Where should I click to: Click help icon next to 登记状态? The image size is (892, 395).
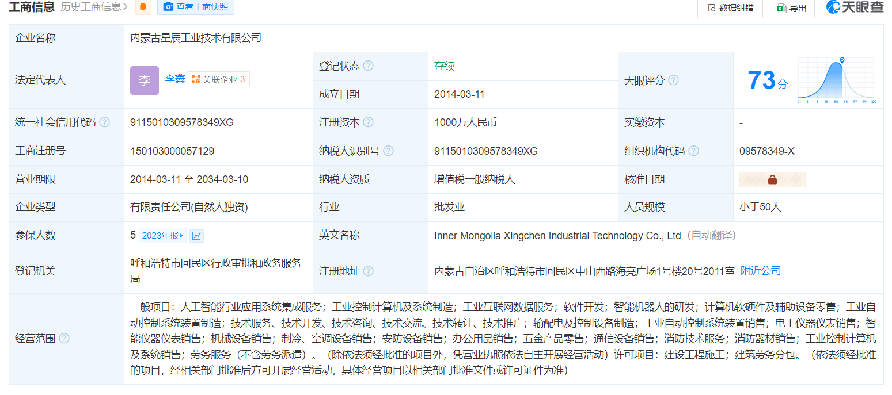(x=369, y=66)
